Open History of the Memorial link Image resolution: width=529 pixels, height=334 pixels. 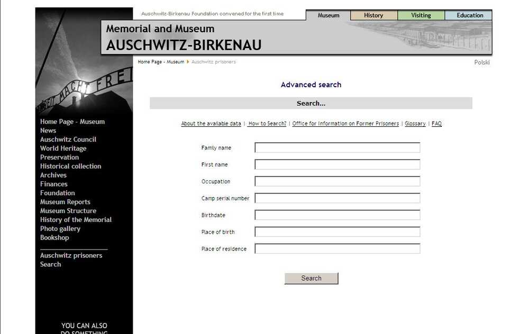(x=76, y=220)
